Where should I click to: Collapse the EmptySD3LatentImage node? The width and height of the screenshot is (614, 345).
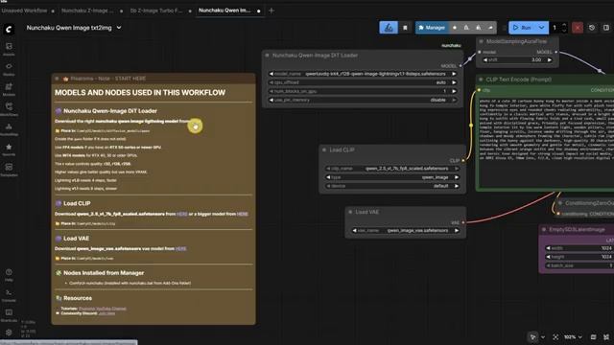click(x=544, y=230)
